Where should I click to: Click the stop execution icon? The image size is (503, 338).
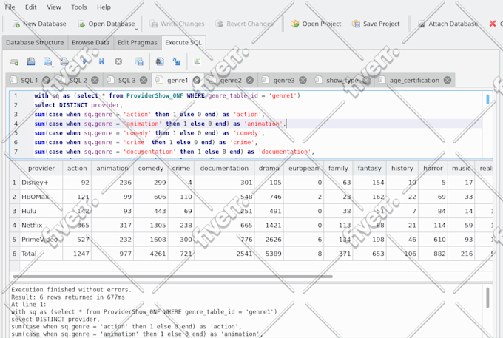point(118,61)
